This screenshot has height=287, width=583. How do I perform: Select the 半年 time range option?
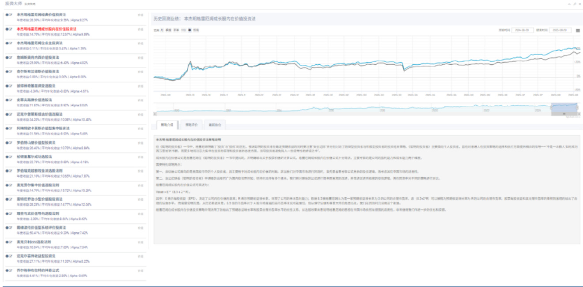(x=176, y=30)
